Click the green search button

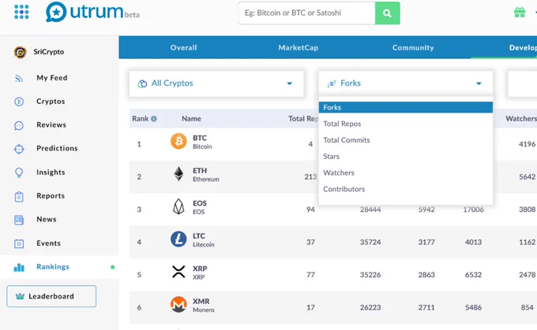(x=387, y=13)
